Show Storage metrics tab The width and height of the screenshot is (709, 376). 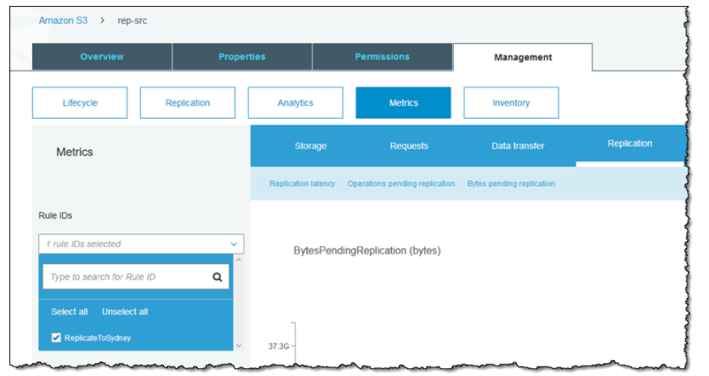(x=310, y=146)
